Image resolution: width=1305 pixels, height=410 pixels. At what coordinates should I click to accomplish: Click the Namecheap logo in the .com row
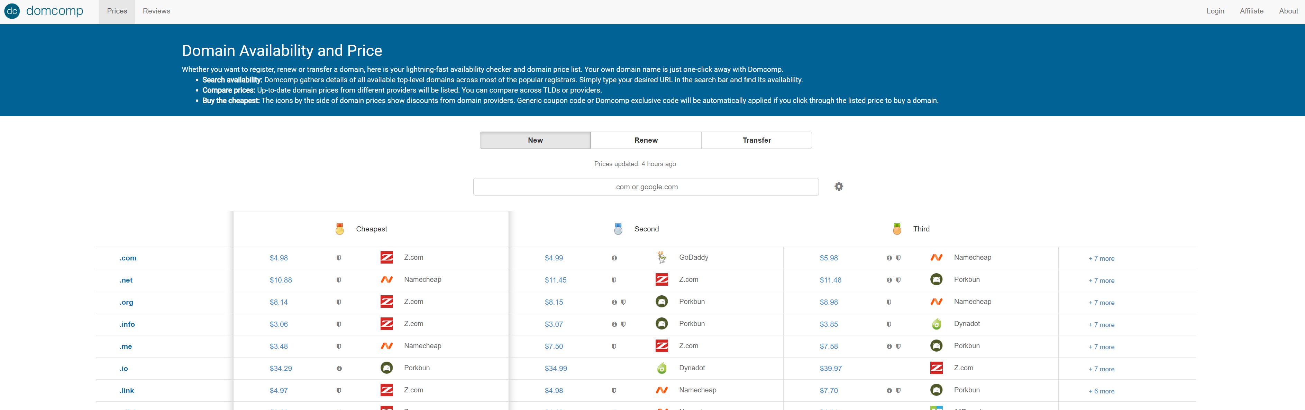coord(936,257)
